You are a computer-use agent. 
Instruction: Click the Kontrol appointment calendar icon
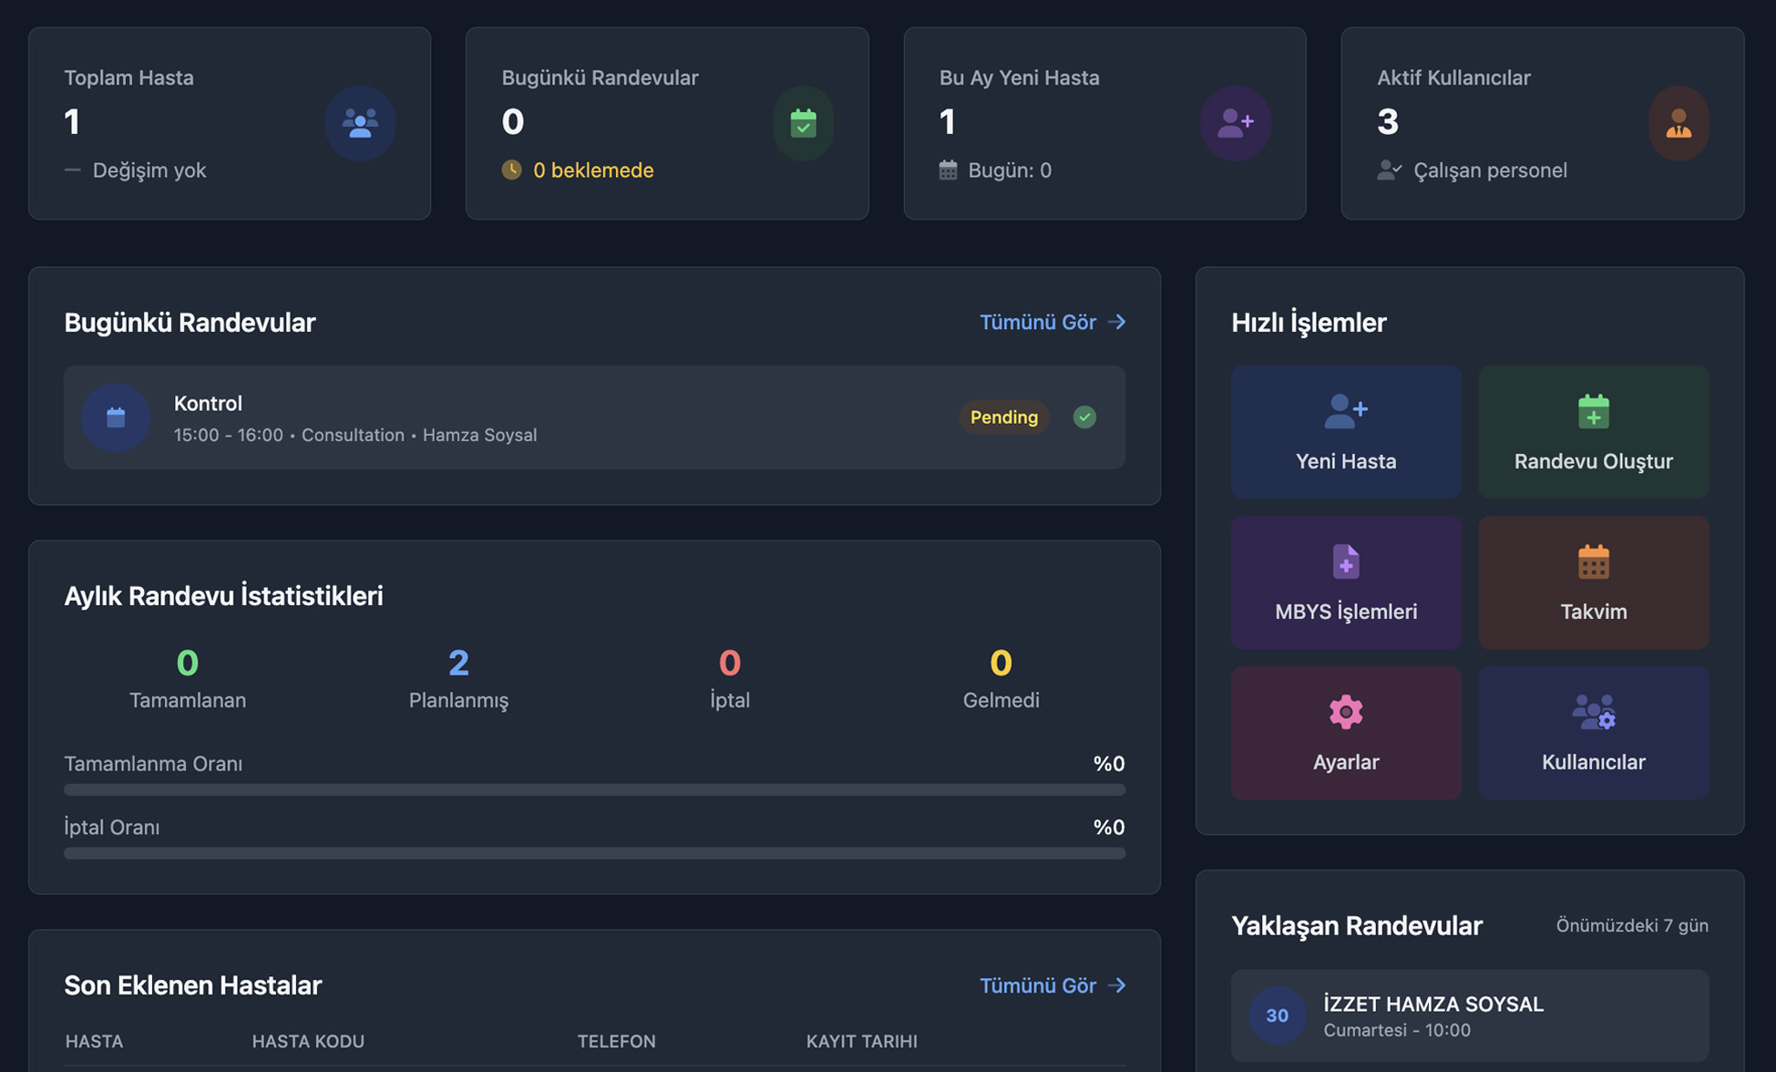[116, 417]
